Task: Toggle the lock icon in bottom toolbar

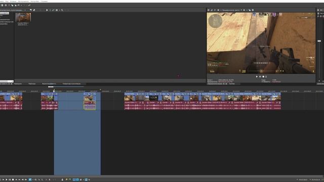Action: click(62, 180)
